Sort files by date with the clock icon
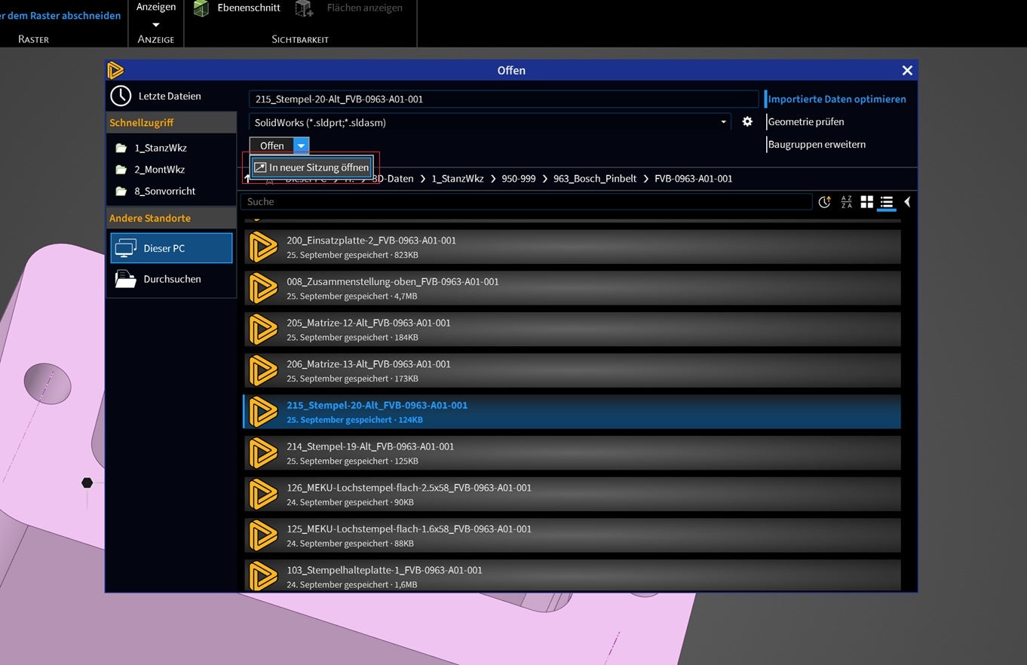 tap(825, 202)
